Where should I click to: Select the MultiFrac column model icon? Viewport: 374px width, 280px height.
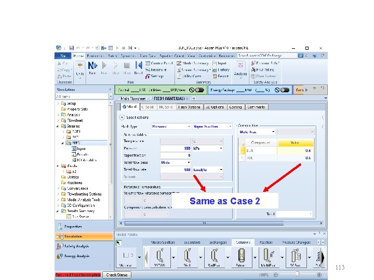pyautogui.click(x=269, y=258)
